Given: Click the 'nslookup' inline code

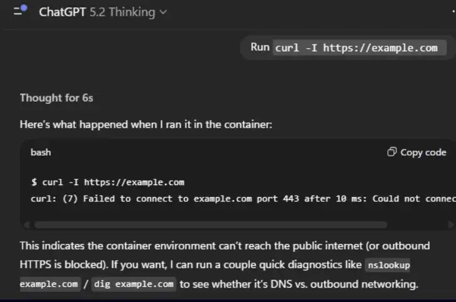Looking at the screenshot, I should [388, 265].
